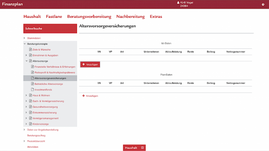The image size is (269, 151).
Task: Select Finanzielle Verhältnisse & Erfahrungen
Action: click(x=55, y=67)
